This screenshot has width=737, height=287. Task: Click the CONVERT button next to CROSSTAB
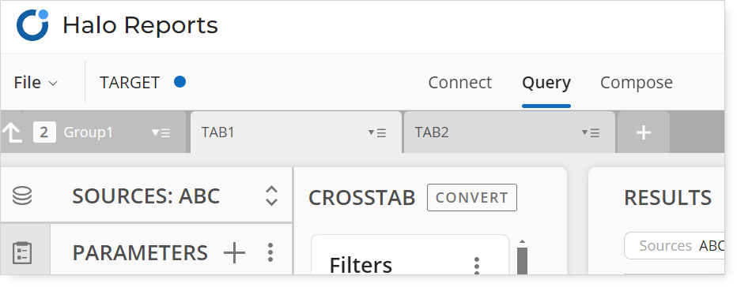coord(472,197)
